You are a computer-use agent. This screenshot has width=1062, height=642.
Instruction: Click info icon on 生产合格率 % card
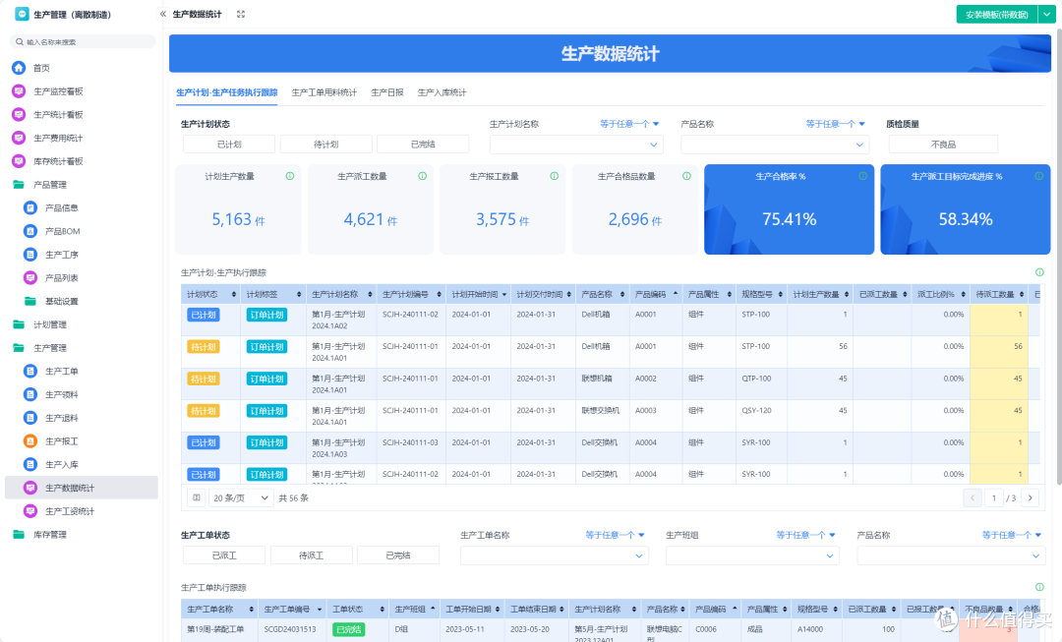(x=863, y=176)
